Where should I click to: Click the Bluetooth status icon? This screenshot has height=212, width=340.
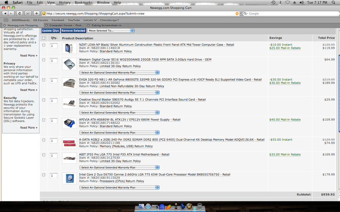click(x=280, y=3)
